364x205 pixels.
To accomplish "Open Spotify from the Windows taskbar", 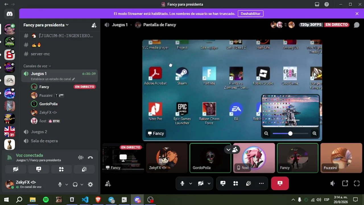I will point(46,200).
